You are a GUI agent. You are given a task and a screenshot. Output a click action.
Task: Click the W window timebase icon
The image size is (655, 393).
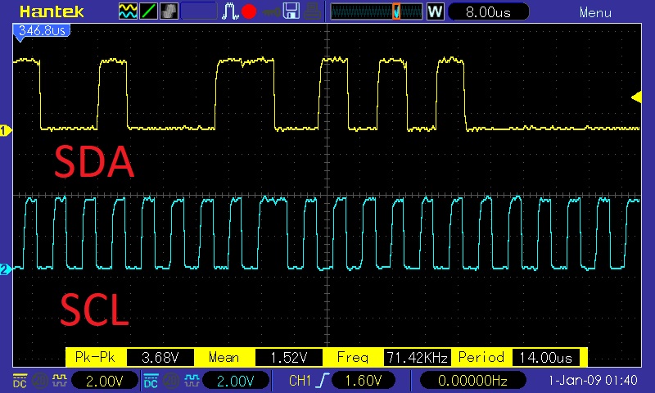(435, 11)
